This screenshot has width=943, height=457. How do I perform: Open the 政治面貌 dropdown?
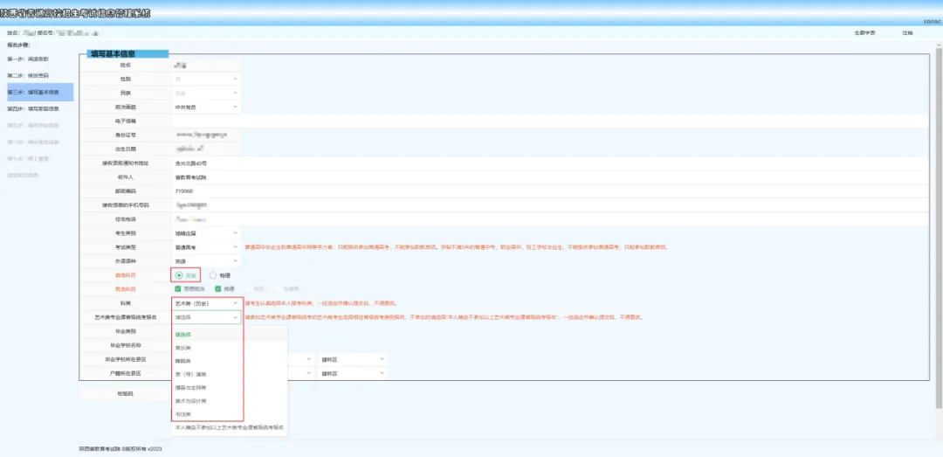pyautogui.click(x=206, y=107)
